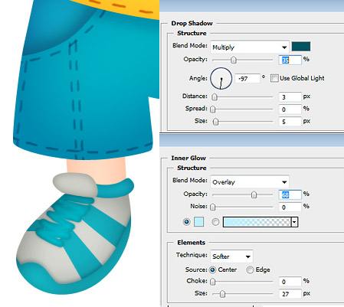
Task: Click the Inner Glow Size field showing 27
Action: coord(290,294)
